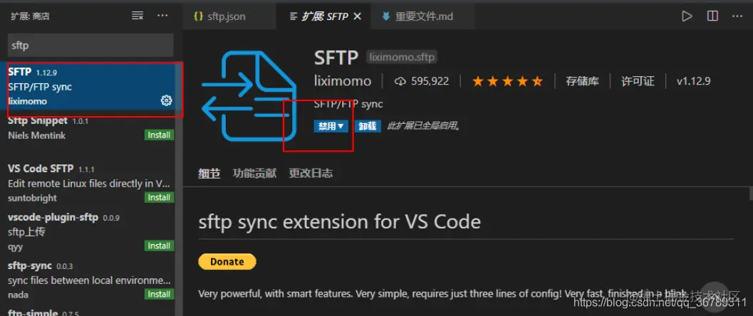
Task: Open the 细节 details tab
Action: pos(209,173)
